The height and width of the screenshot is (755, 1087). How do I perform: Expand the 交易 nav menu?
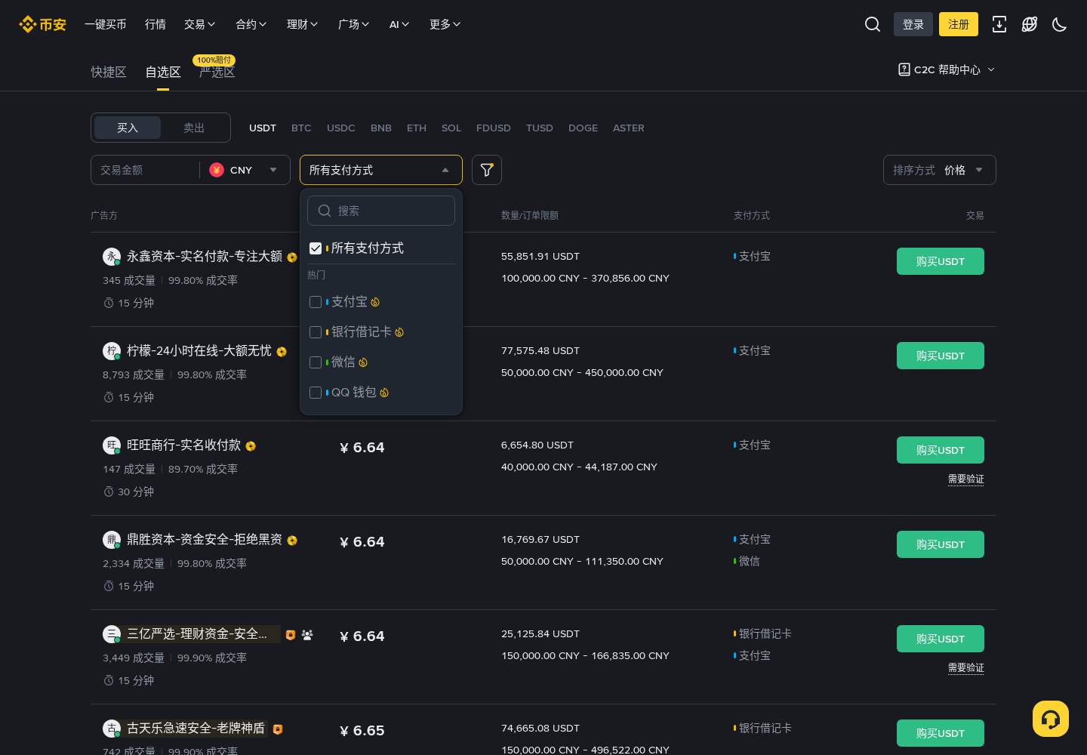click(x=200, y=24)
